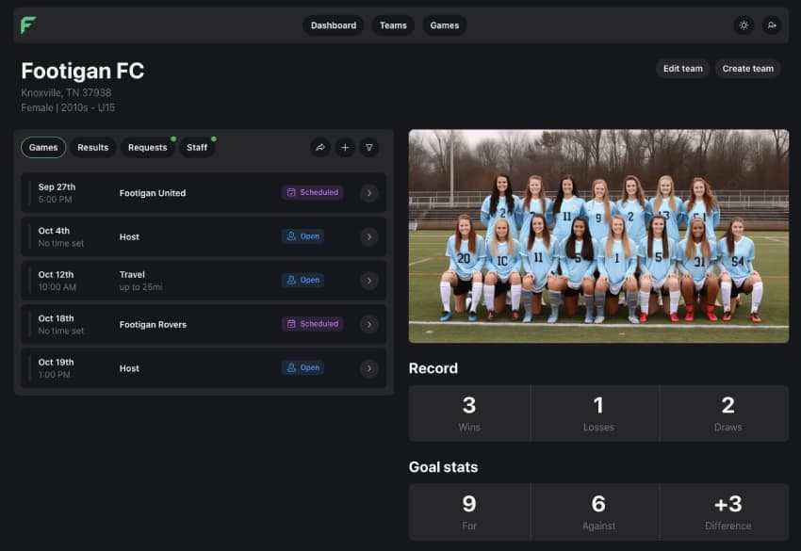801x551 pixels.
Task: Click the person icon in Oct 19th Open badge
Action: pyautogui.click(x=293, y=367)
